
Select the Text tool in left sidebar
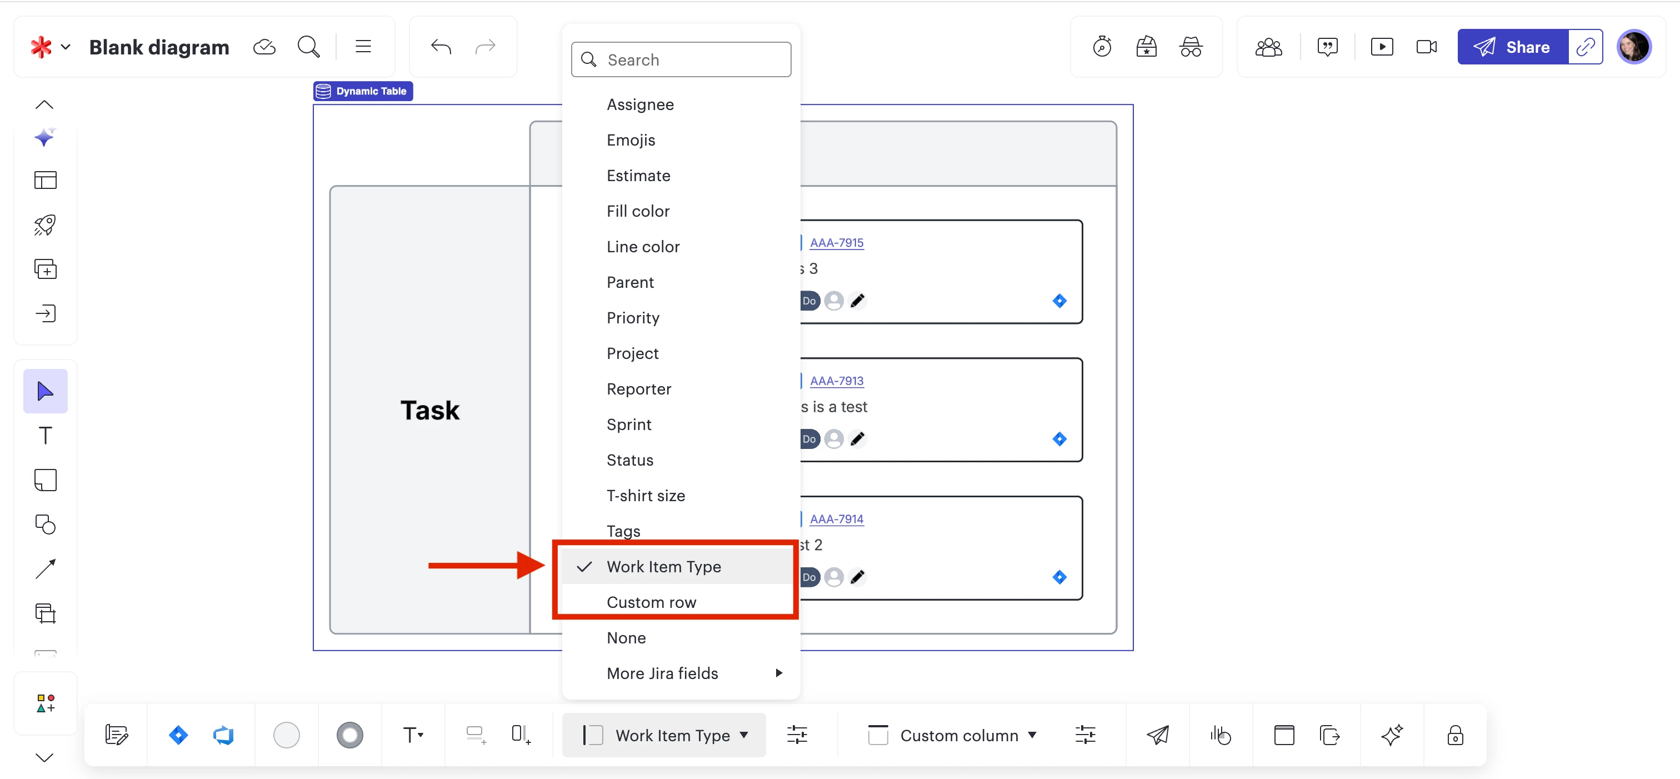click(45, 435)
